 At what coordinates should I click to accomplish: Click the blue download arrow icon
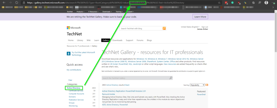click(x=68, y=54)
